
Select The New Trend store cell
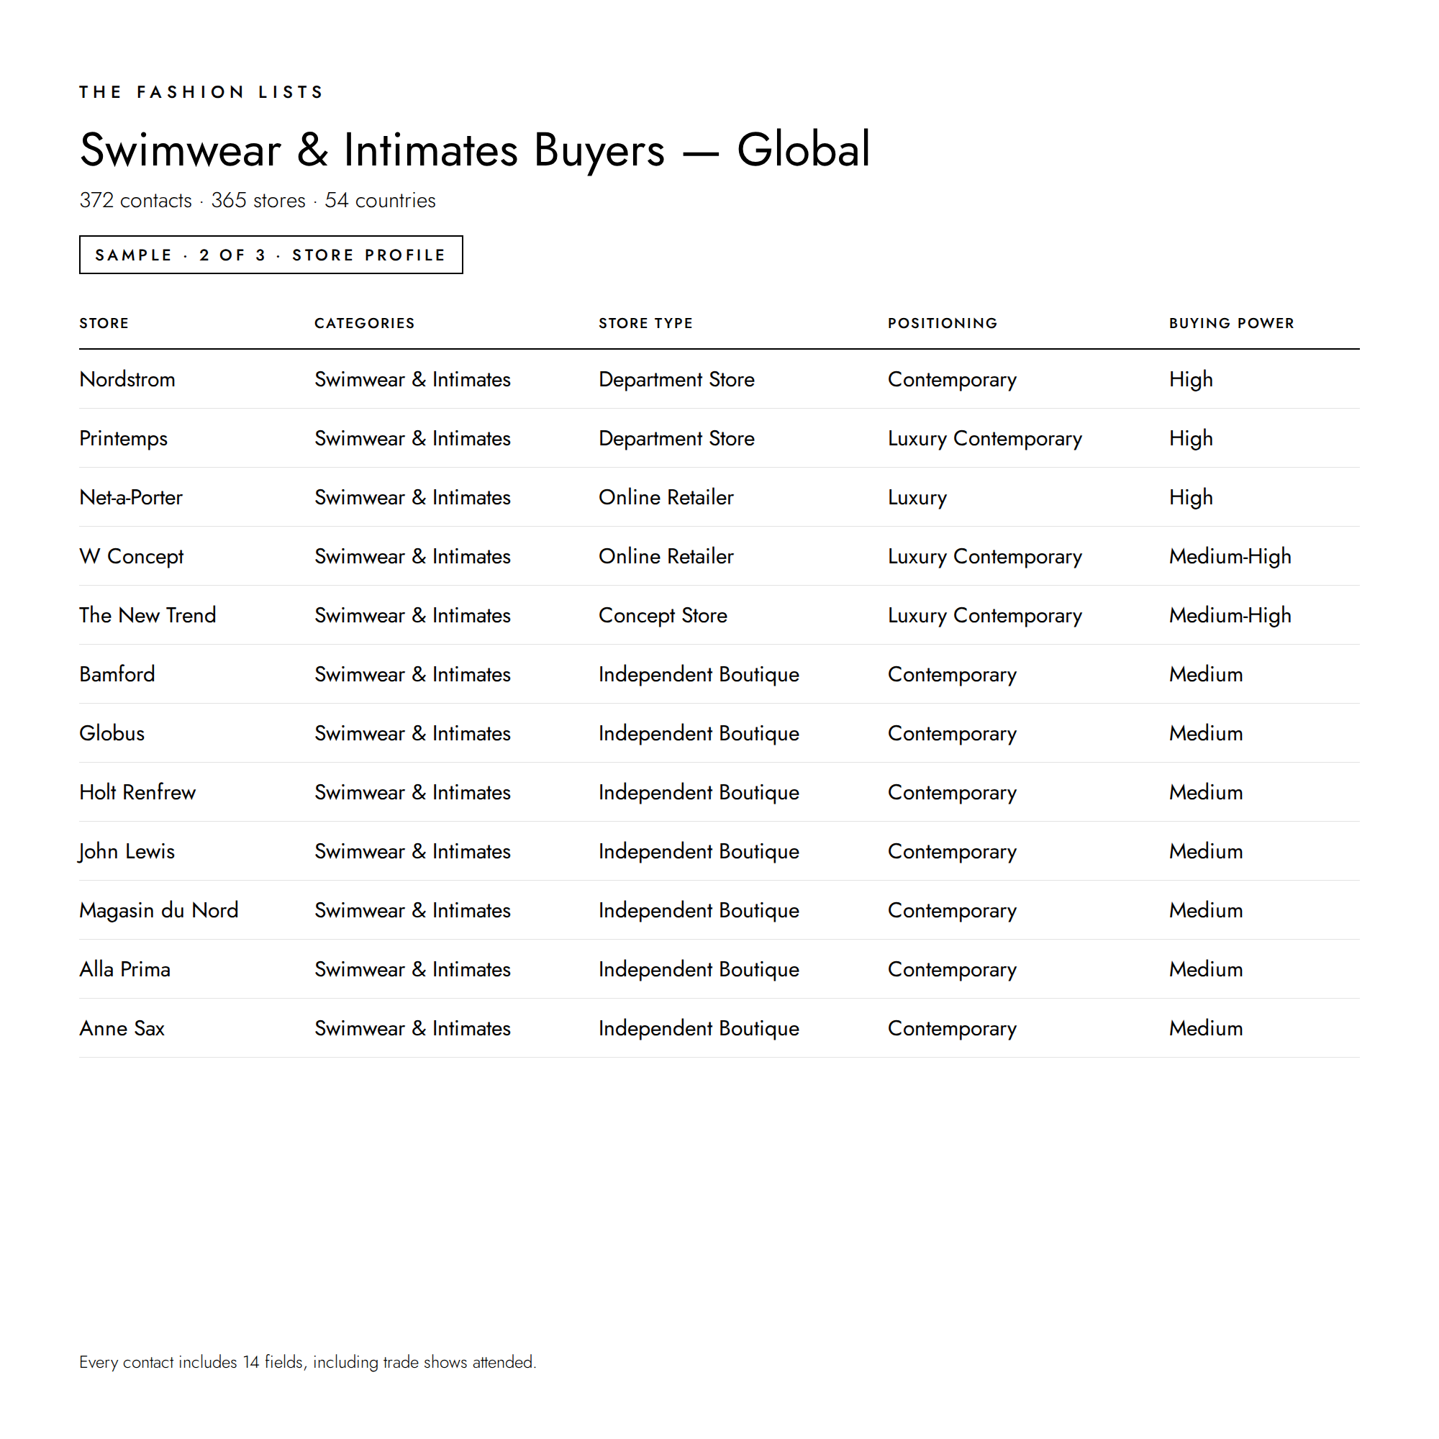147,615
